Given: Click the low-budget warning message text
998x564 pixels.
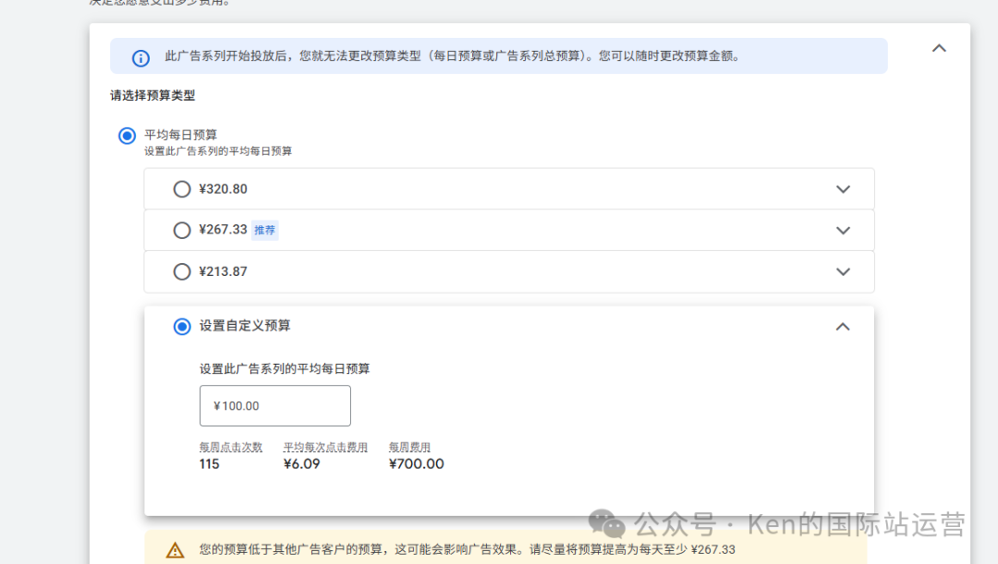Looking at the screenshot, I should click(468, 549).
